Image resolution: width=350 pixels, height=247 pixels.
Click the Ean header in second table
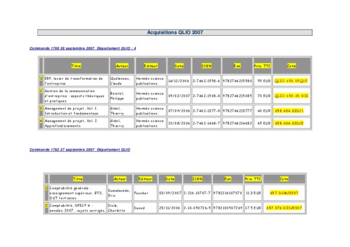[x=228, y=179]
